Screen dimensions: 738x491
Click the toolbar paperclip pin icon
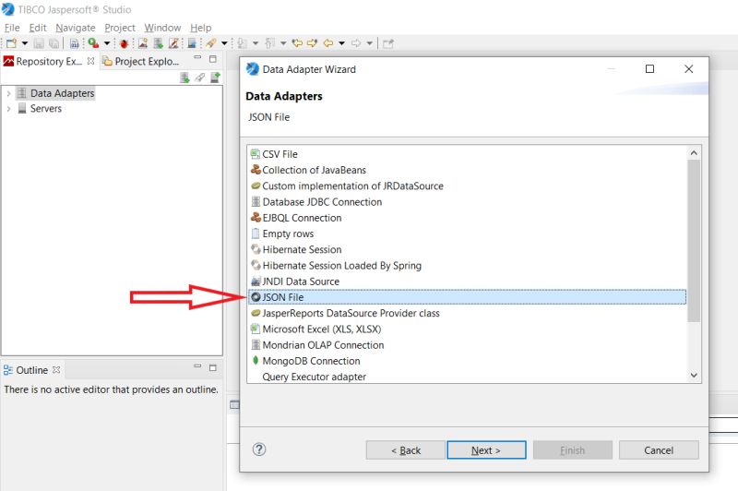(211, 43)
